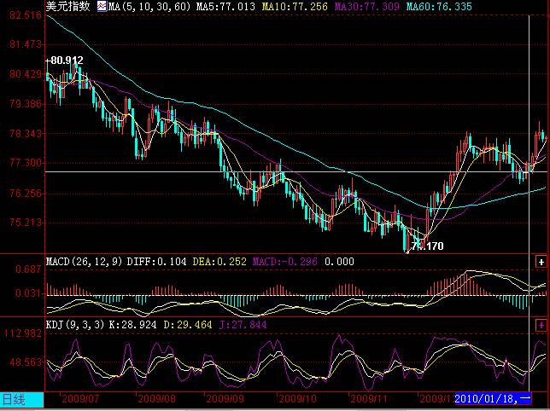
Task: Click the 78.343 price axis label
Action: pyautogui.click(x=26, y=134)
